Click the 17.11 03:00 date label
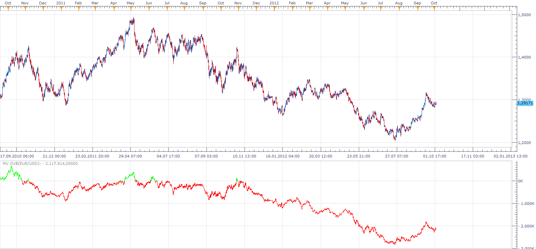The width and height of the screenshot is (536, 249). (x=472, y=156)
